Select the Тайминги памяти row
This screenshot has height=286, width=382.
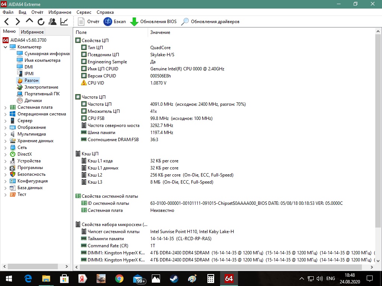pos(224,239)
